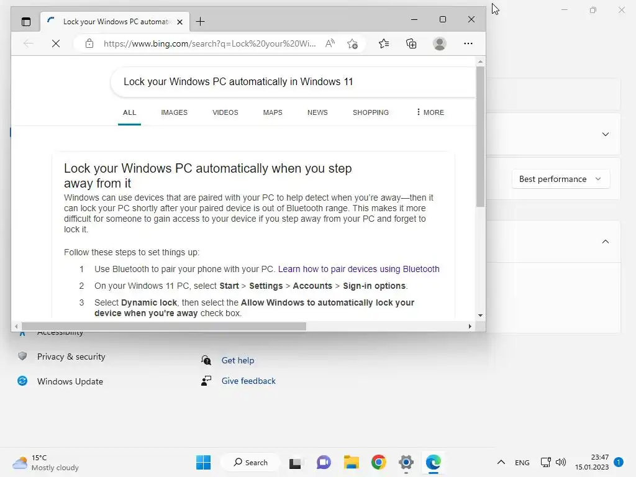This screenshot has height=477, width=636.
Task: Switch to the VIDEOS tab
Action: [225, 112]
